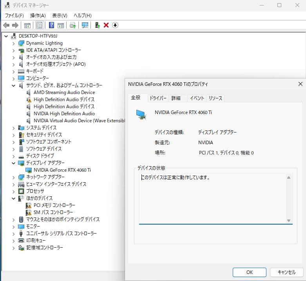Click the ディスク ドライブ icon
306x281 pixels.
click(21, 156)
